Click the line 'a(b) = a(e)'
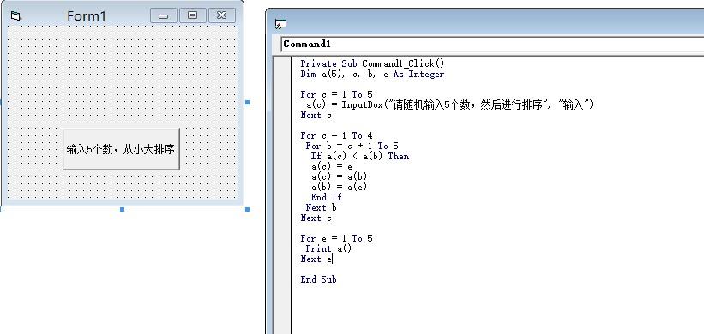The width and height of the screenshot is (704, 334). coord(339,187)
